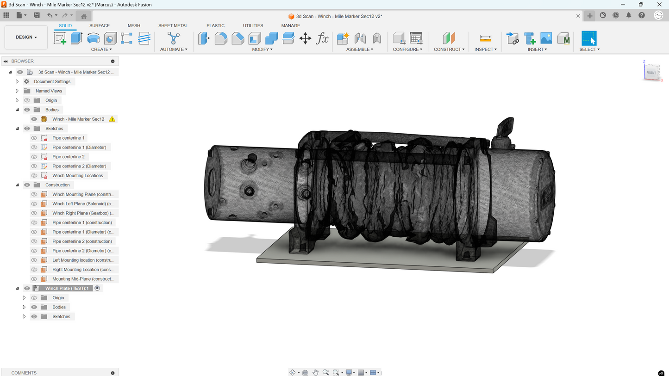Open the MODIFY menu dropdown

(x=262, y=49)
